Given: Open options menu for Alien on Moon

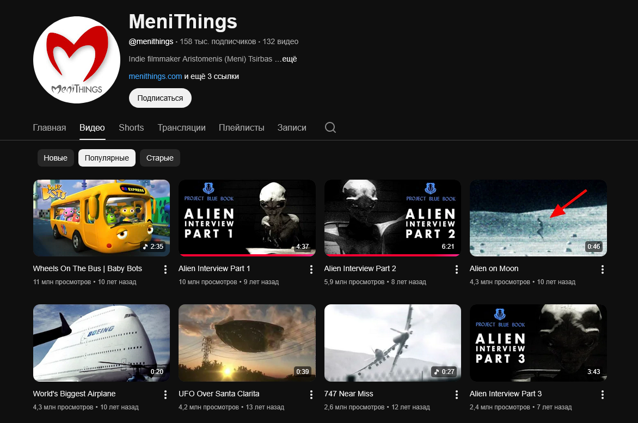Looking at the screenshot, I should pyautogui.click(x=602, y=269).
